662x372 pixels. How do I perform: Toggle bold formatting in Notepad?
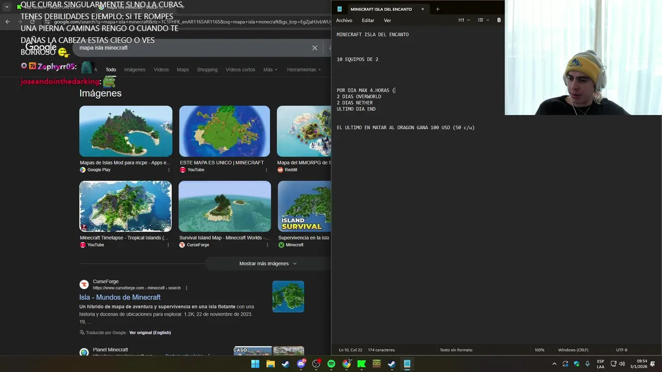pos(499,20)
